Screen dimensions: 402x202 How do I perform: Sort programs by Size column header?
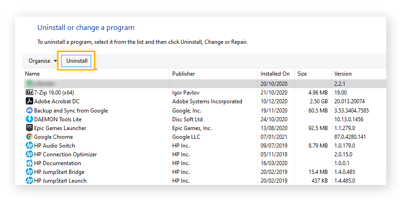[302, 74]
